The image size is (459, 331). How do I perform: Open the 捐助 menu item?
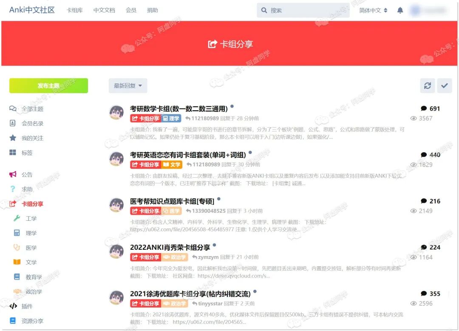(x=153, y=10)
